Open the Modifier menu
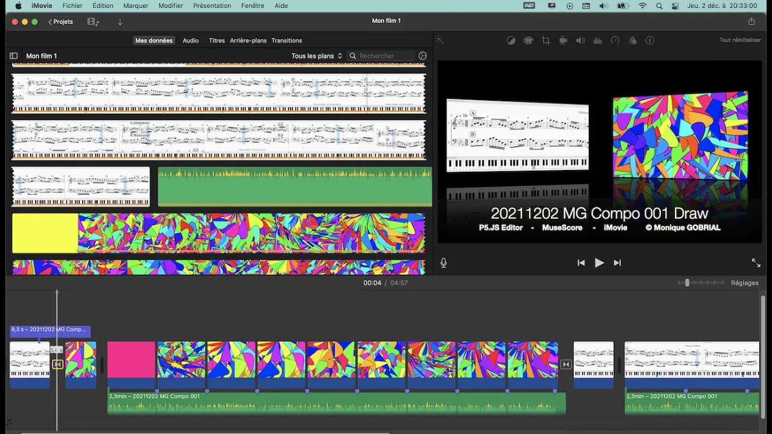Screen dimensions: 772x434 click(x=171, y=5)
